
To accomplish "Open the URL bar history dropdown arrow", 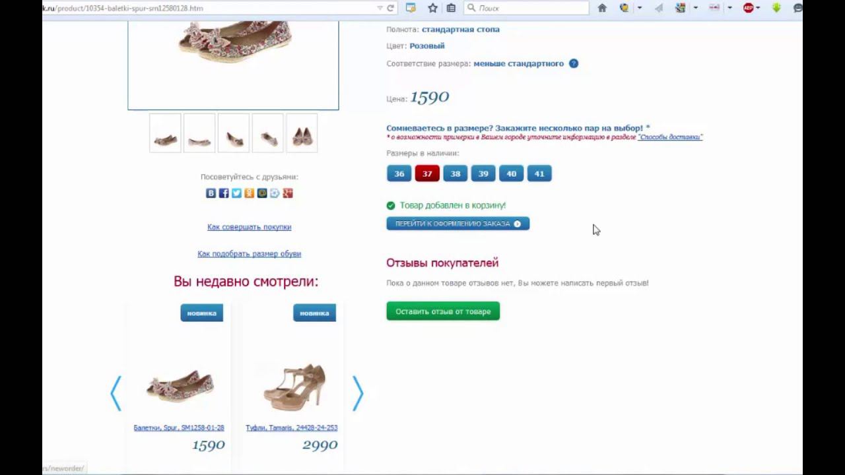I will click(380, 8).
